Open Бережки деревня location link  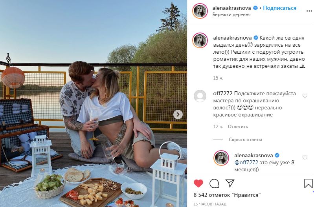(x=231, y=15)
